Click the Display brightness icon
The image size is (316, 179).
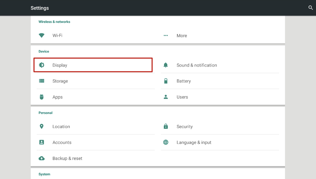[x=41, y=65]
